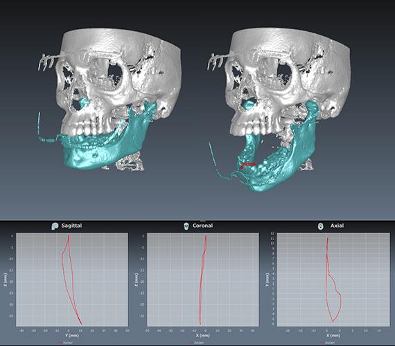Click the Coronal front-view skull icon
The width and height of the screenshot is (395, 346).
pyautogui.click(x=186, y=226)
